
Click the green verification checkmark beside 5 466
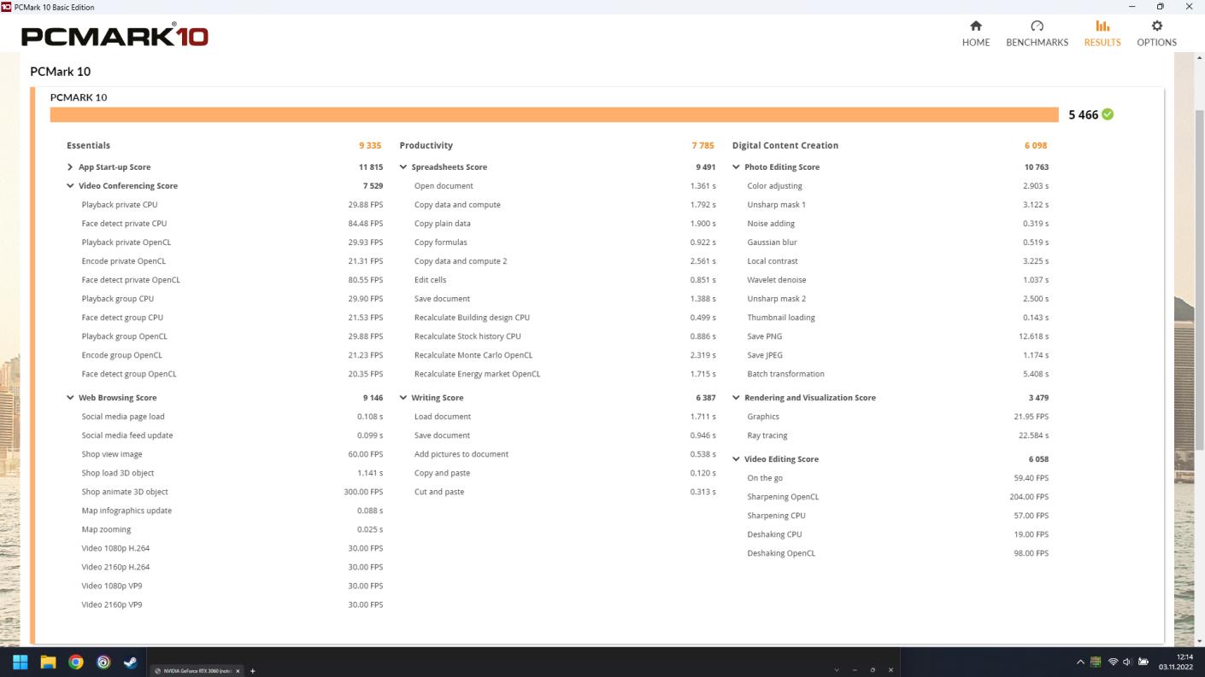click(1108, 114)
